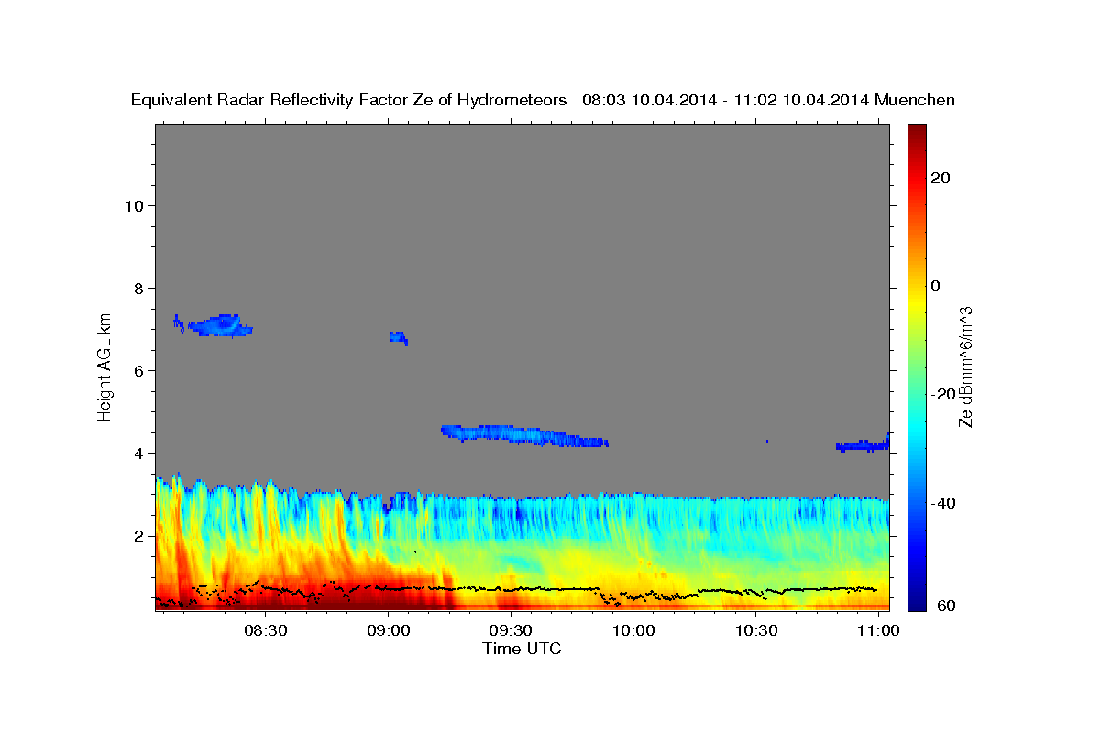1100x733 pixels.
Task: Click the blue echo at 4 km near 11:00
Action: coord(863,445)
